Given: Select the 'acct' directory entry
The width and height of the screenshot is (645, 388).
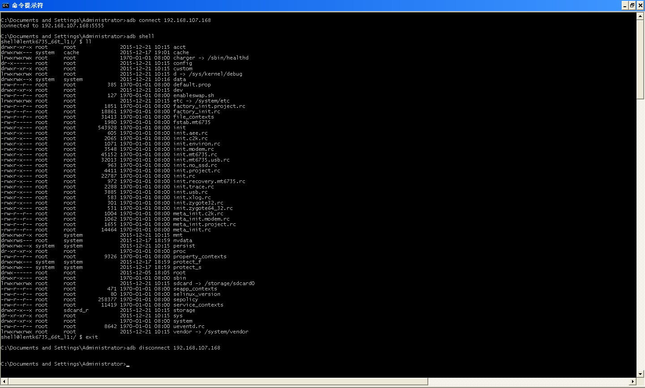Looking at the screenshot, I should pos(180,47).
